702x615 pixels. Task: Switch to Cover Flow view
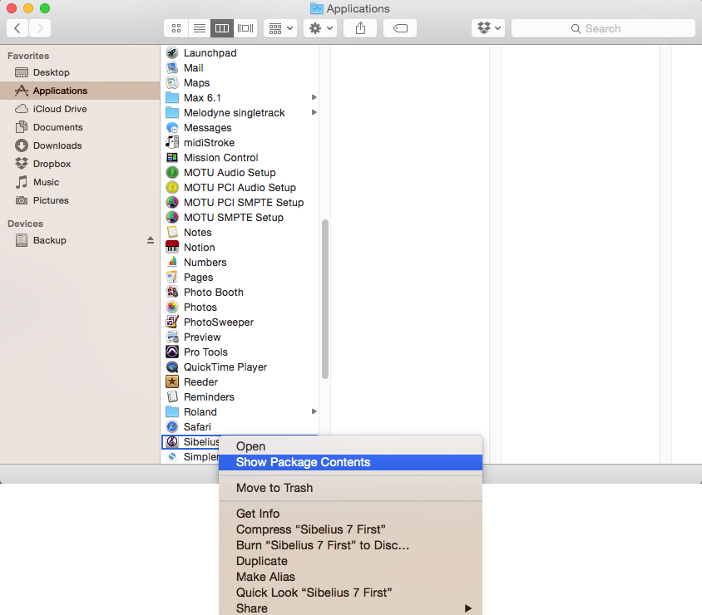pyautogui.click(x=245, y=28)
